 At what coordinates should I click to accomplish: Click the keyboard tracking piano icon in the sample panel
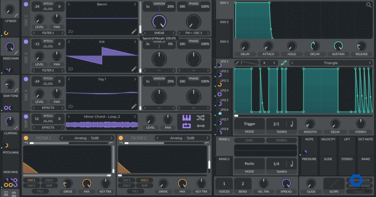[x=186, y=118]
